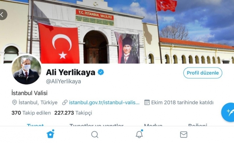Open the Search magnifier icon

point(95,134)
